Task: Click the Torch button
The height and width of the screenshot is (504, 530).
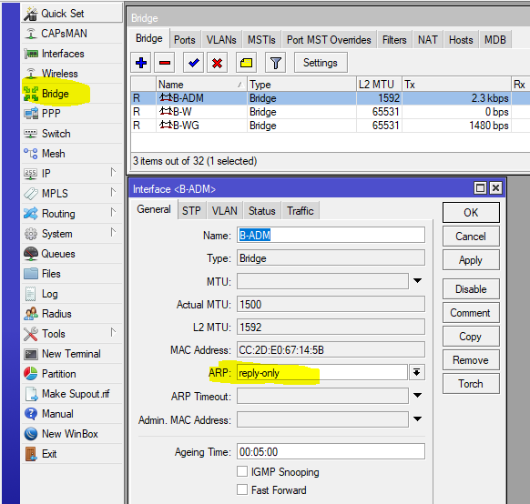Action: click(x=471, y=384)
